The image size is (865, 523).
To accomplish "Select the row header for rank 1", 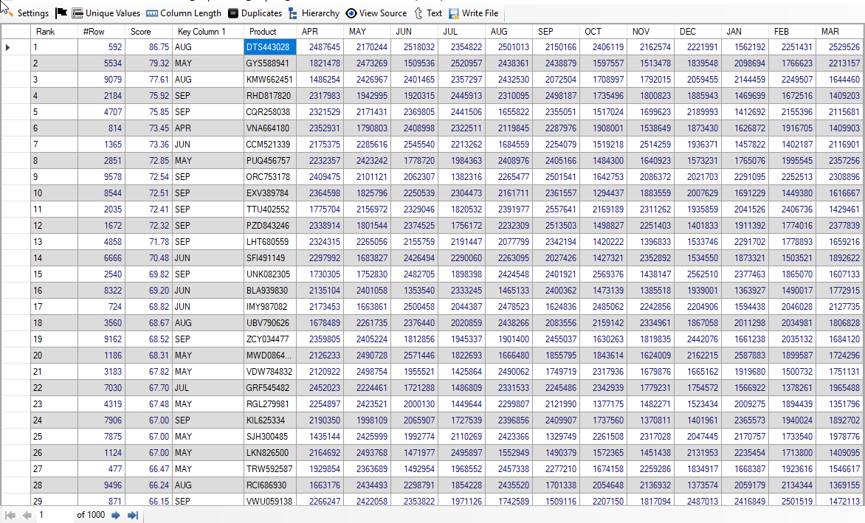I will tap(15, 47).
